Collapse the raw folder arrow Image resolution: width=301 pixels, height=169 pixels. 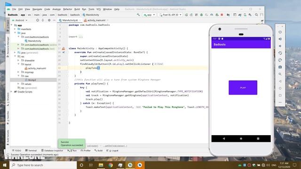click(18, 76)
